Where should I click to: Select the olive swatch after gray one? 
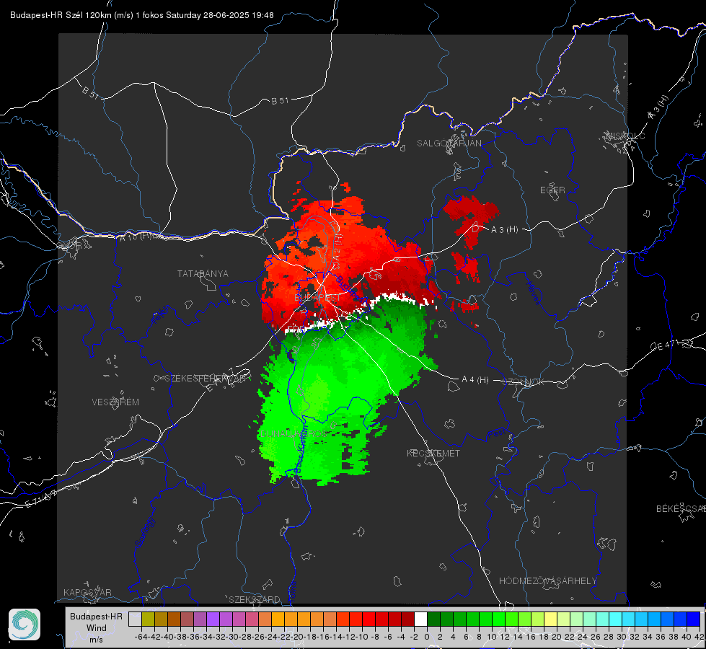click(x=148, y=619)
